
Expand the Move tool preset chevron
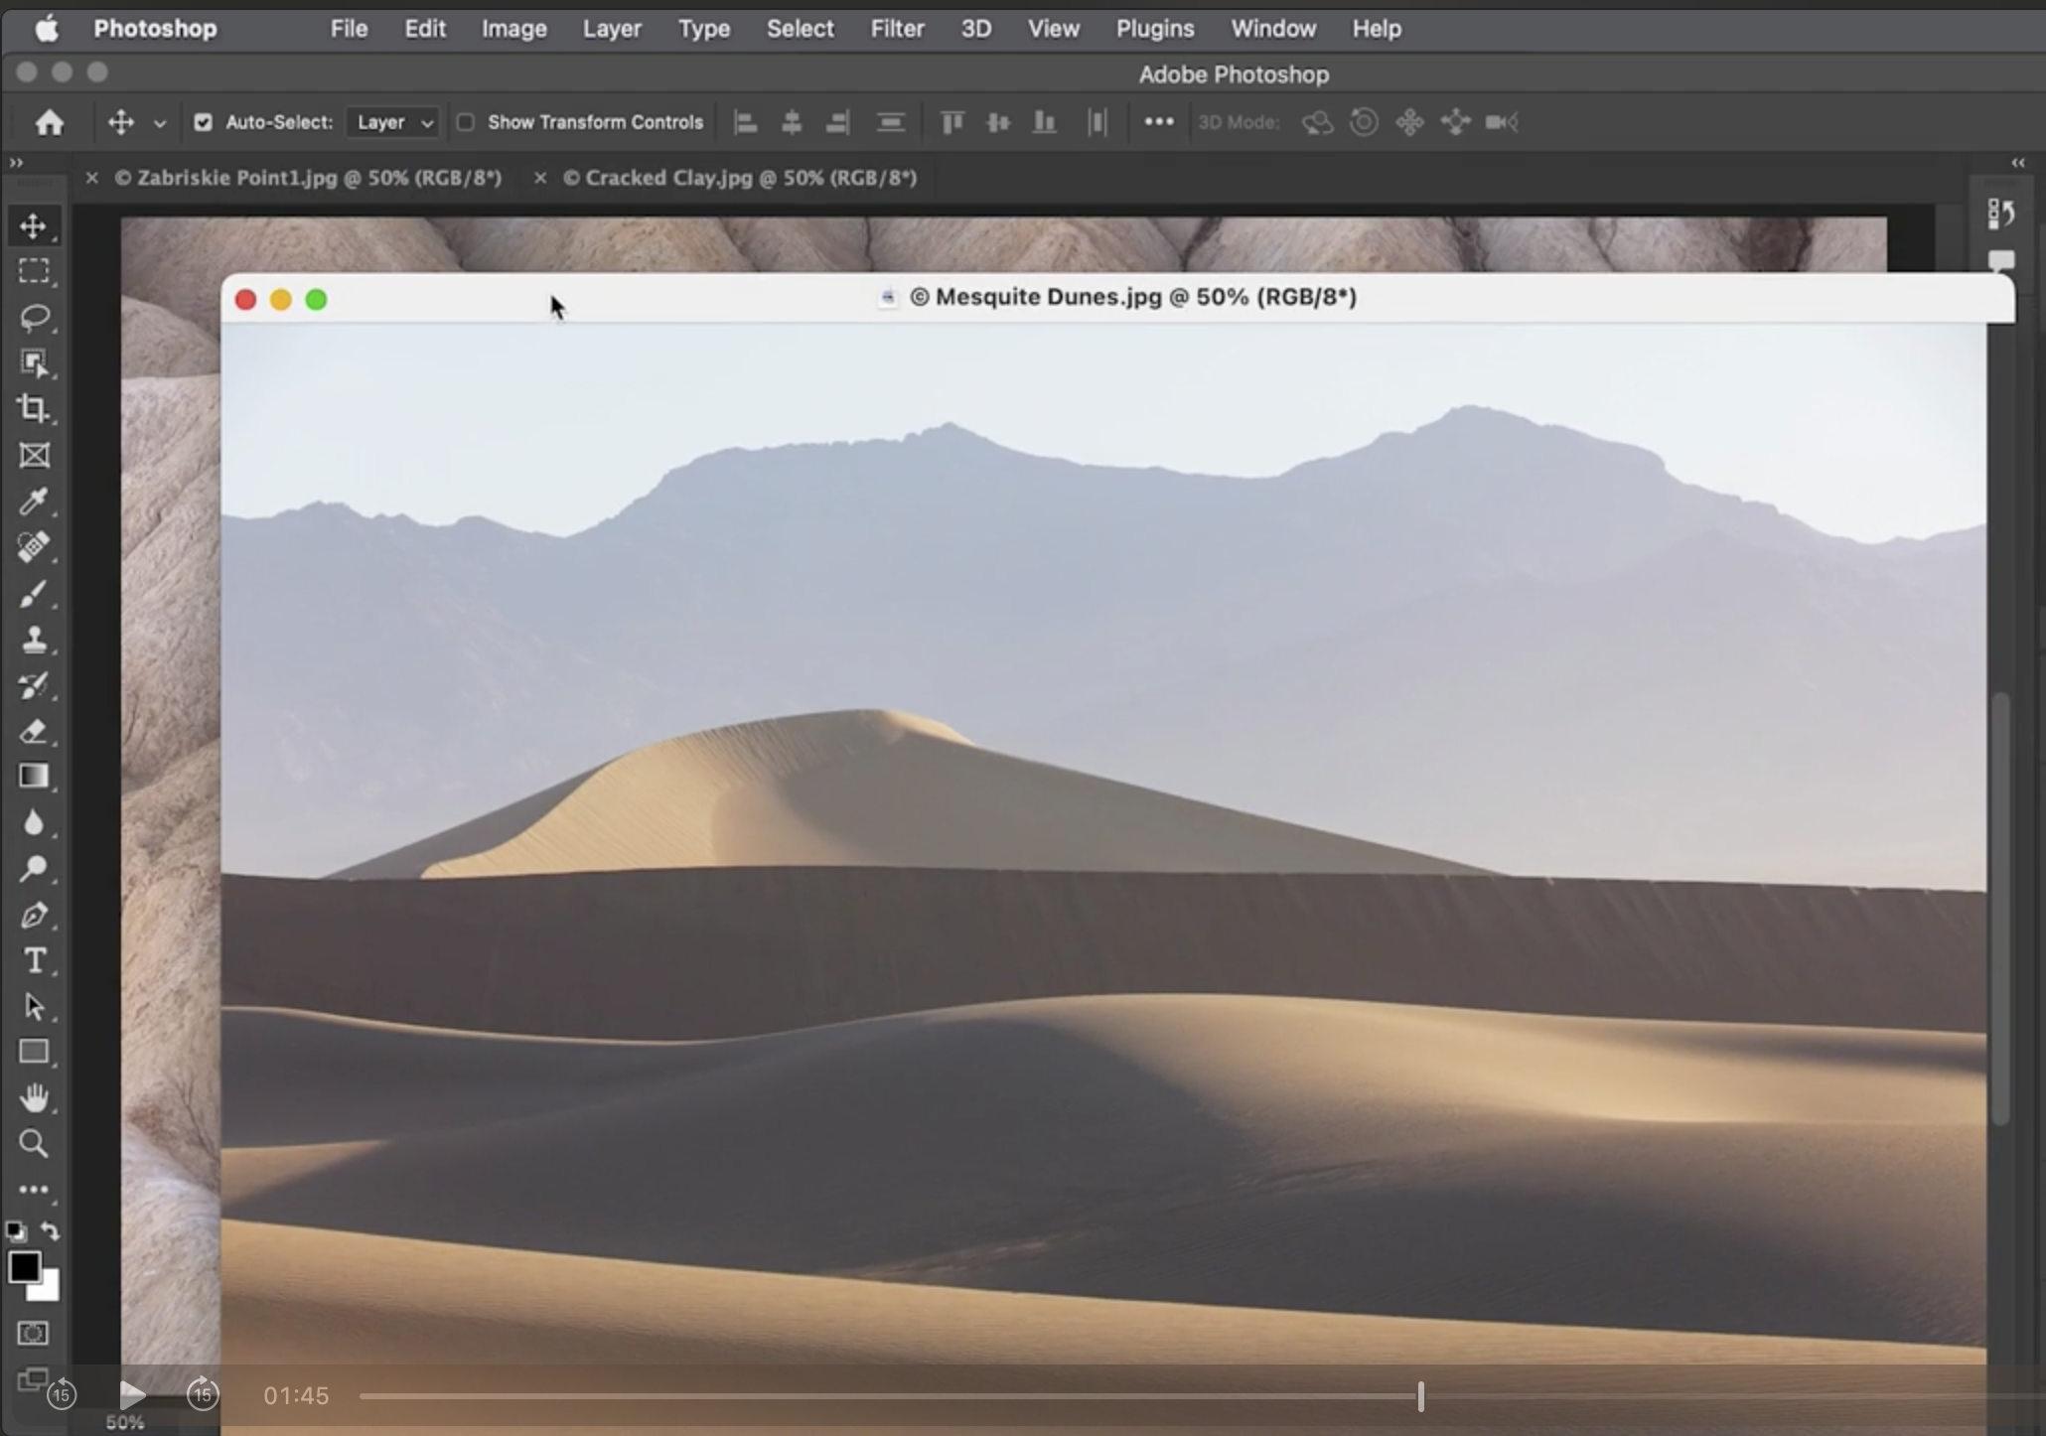tap(159, 123)
